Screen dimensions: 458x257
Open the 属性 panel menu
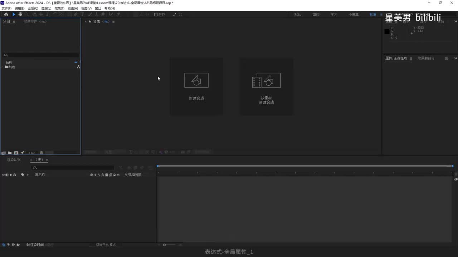click(x=411, y=59)
